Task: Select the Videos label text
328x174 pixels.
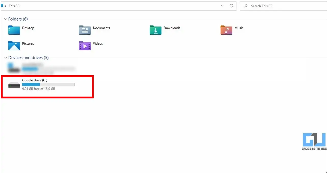Action: (x=98, y=43)
